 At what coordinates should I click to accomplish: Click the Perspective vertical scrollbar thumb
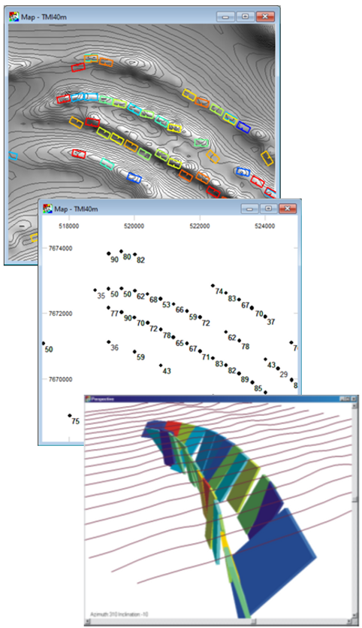pyautogui.click(x=354, y=499)
